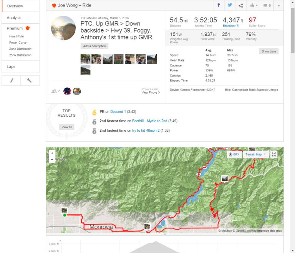Zoom in on the map
Viewport: 295px width, 253px height.
point(52,153)
